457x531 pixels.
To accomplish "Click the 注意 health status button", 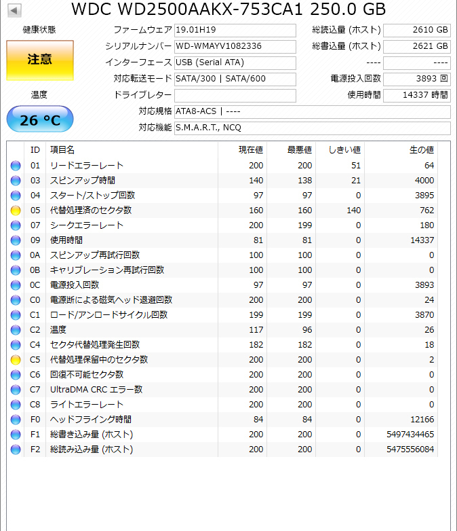I will point(40,60).
